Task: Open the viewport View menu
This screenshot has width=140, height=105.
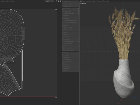Action: pyautogui.click(x=84, y=1)
